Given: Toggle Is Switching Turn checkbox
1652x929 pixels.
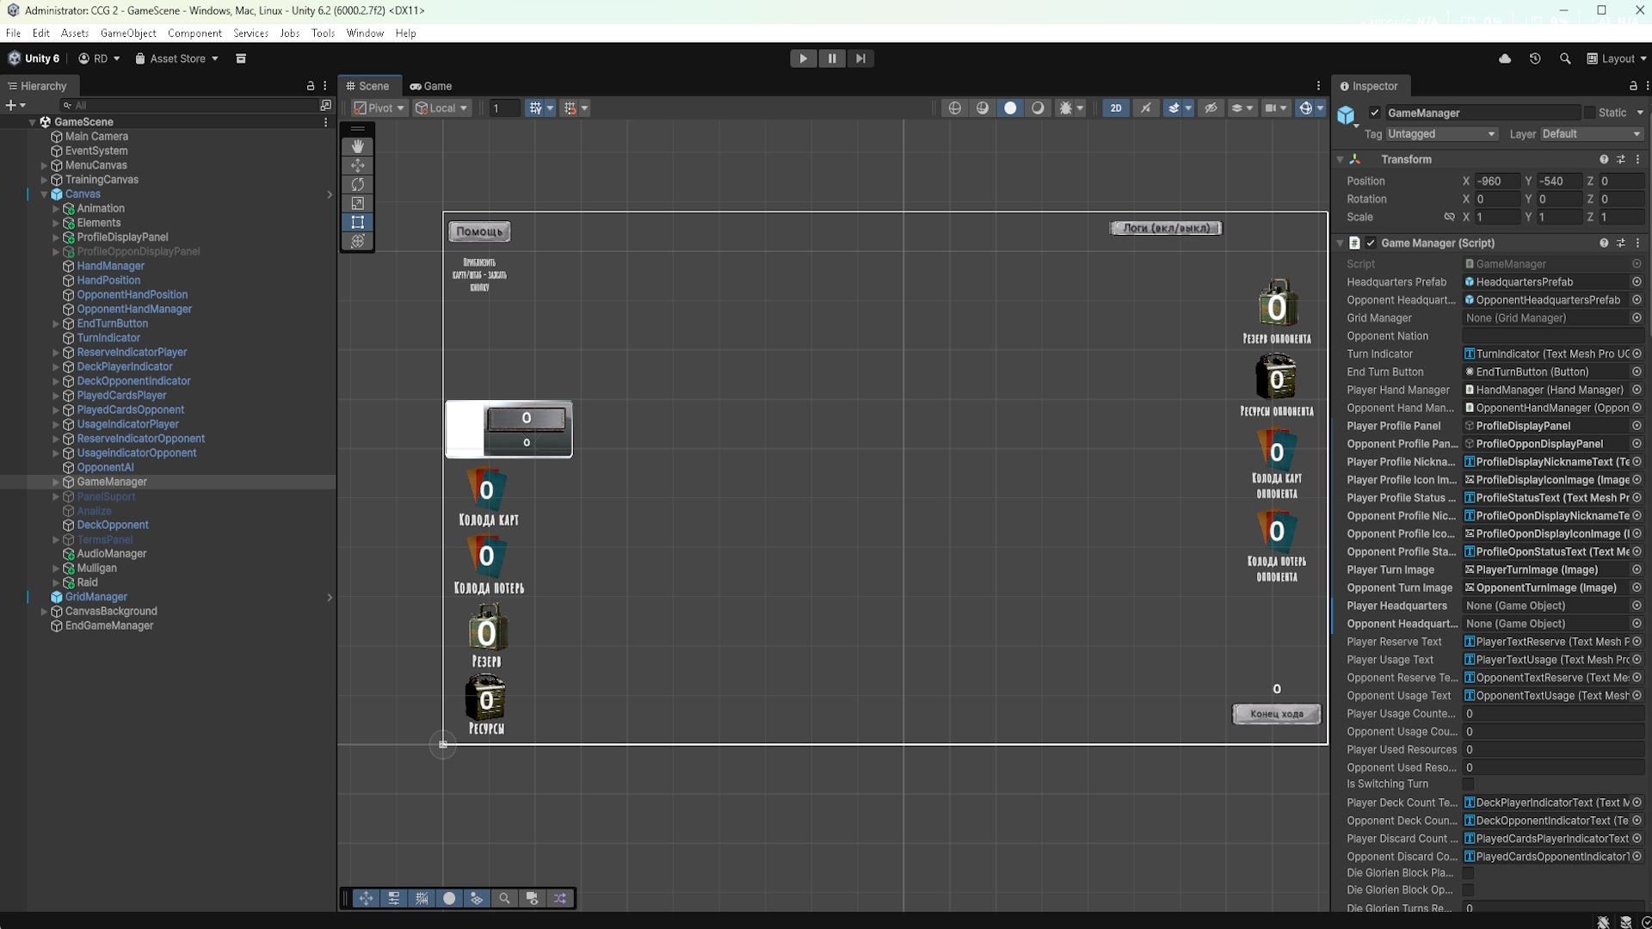Looking at the screenshot, I should [1469, 784].
